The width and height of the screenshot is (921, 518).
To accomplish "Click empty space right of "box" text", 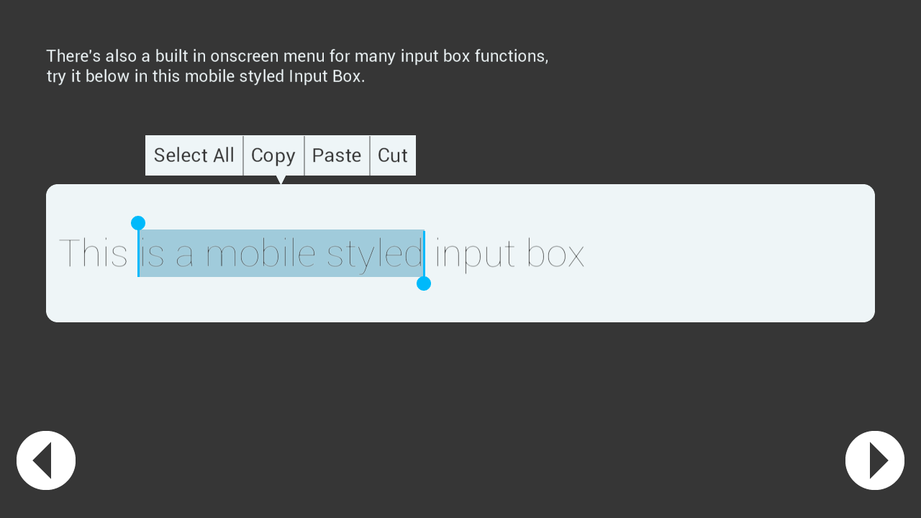I will tap(727, 253).
